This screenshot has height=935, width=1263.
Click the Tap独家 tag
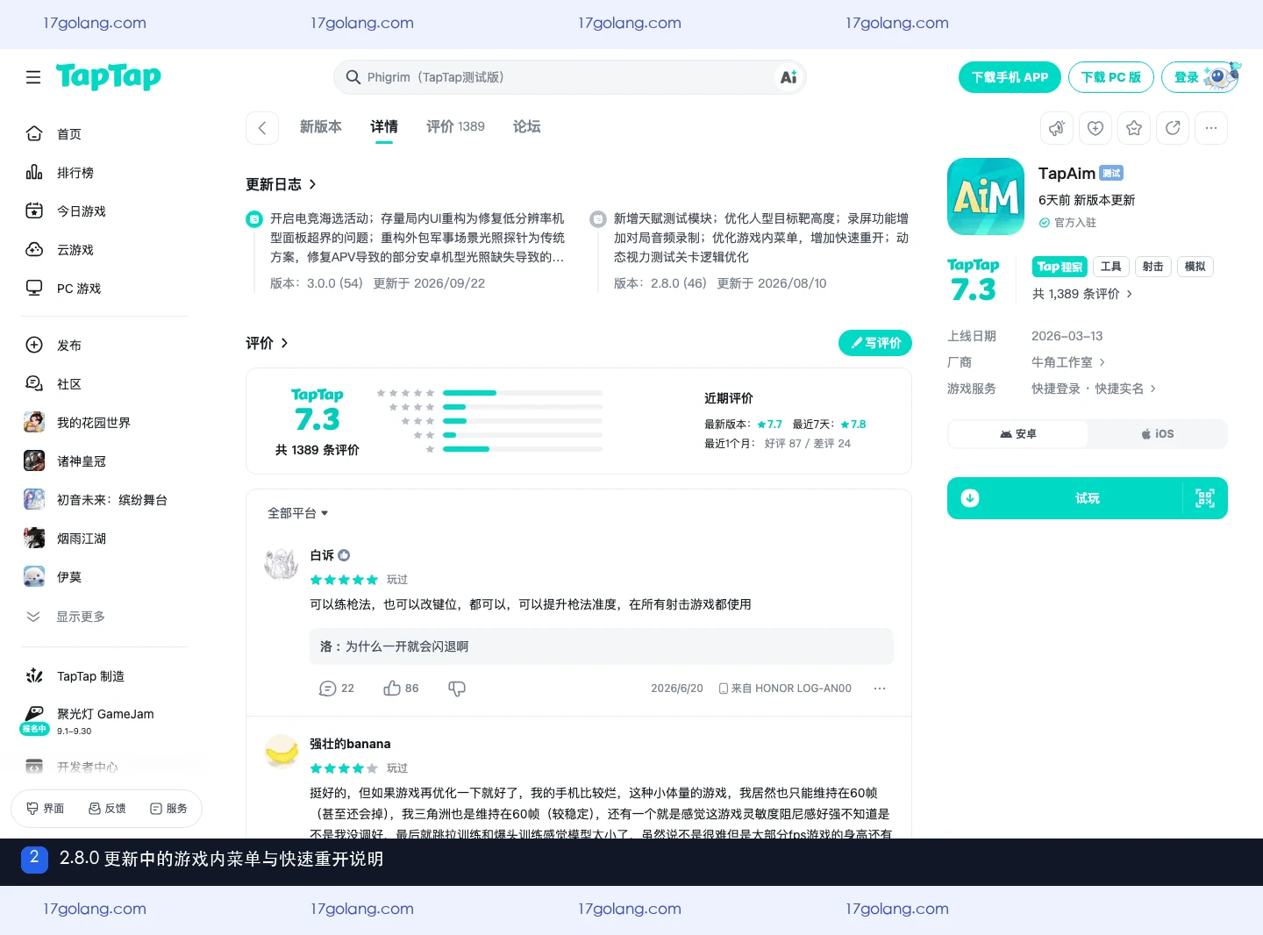coord(1060,267)
